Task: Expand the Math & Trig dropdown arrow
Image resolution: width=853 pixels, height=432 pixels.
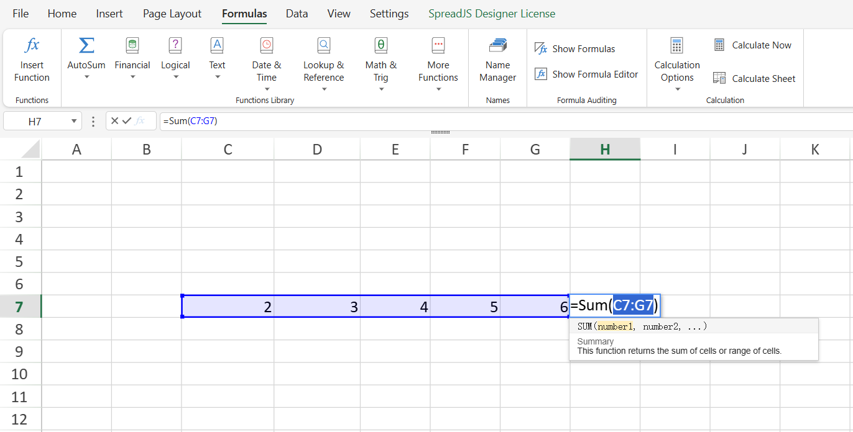Action: click(381, 89)
